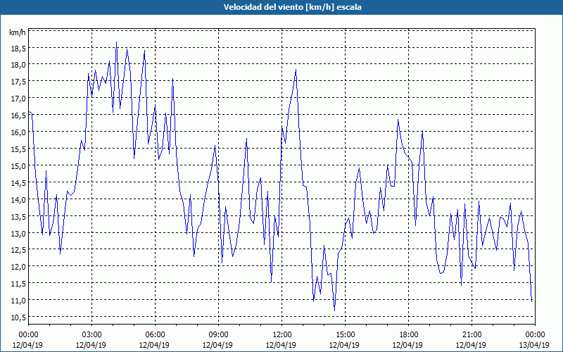Select the 'km/h' unit label on the vertical axis
The width and height of the screenshot is (563, 352).
point(18,32)
